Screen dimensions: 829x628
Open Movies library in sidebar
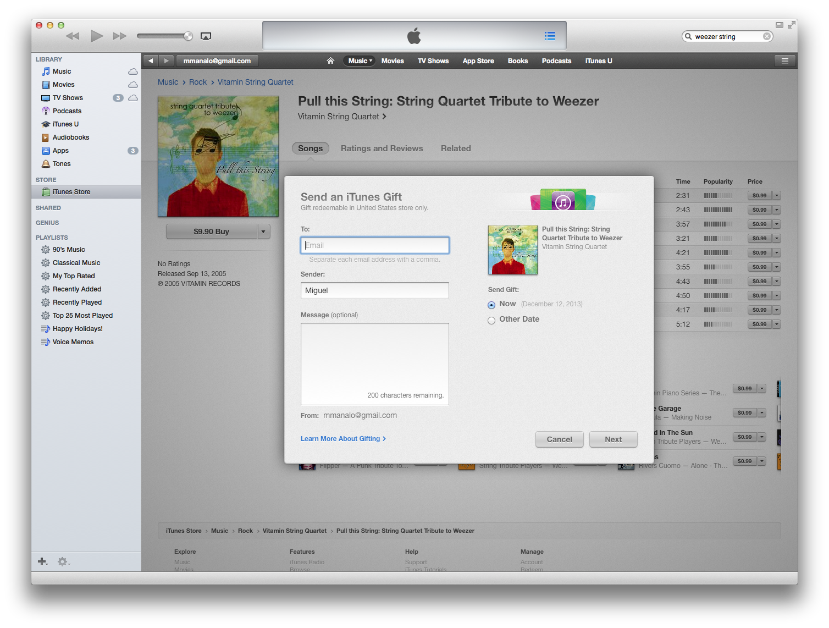[63, 85]
